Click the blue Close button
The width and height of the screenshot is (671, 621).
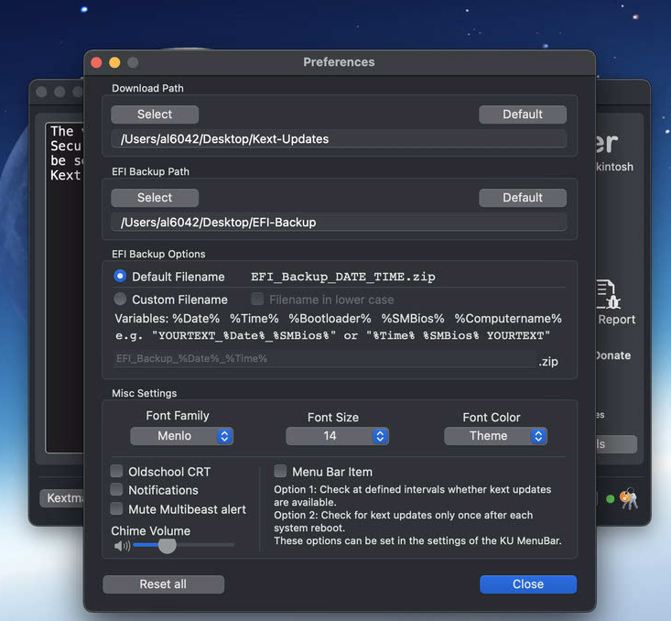(x=528, y=584)
